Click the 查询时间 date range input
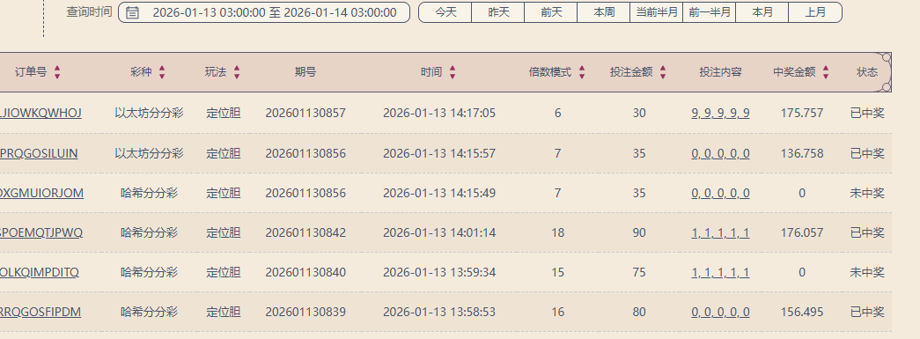Image resolution: width=920 pixels, height=339 pixels. click(x=264, y=12)
